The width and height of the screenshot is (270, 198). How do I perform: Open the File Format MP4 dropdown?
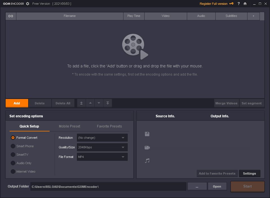click(x=102, y=157)
